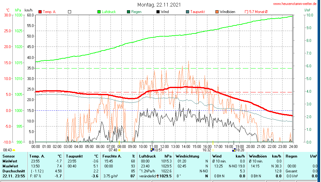The image size is (321, 182).
Task: Click the sunrise icon next to 07:48
Action: [119, 150]
